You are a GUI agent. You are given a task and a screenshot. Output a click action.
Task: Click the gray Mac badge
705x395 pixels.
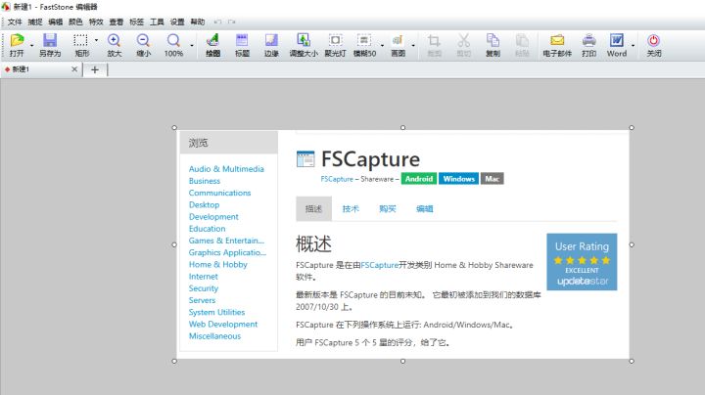(493, 179)
